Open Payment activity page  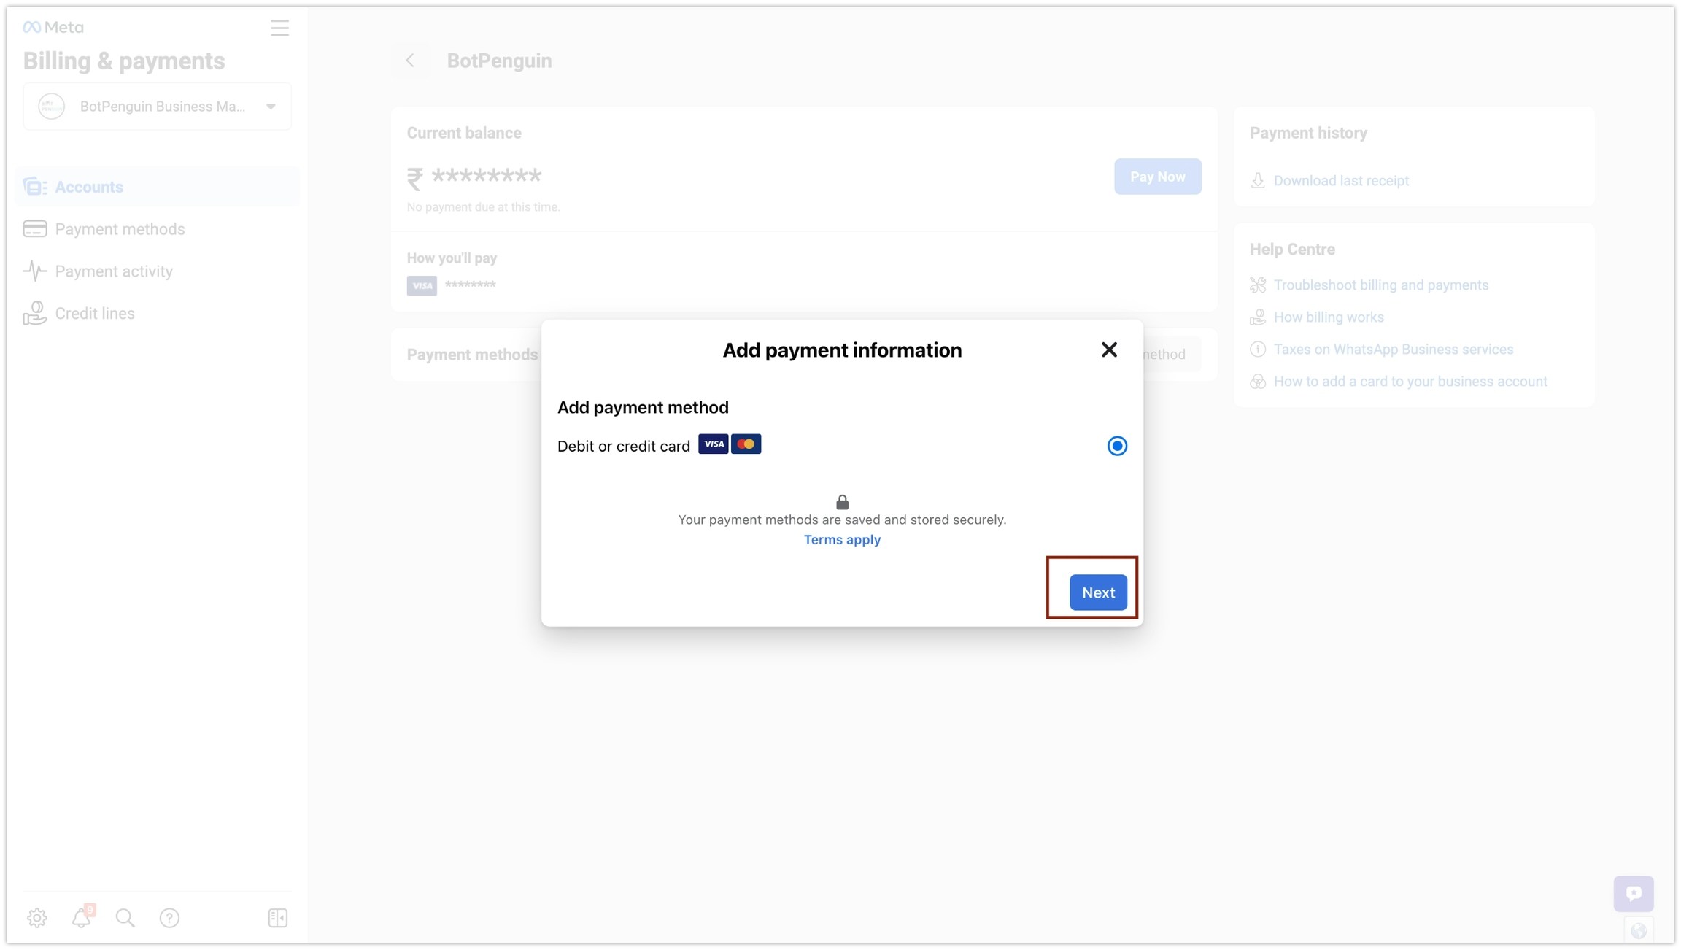(x=114, y=271)
